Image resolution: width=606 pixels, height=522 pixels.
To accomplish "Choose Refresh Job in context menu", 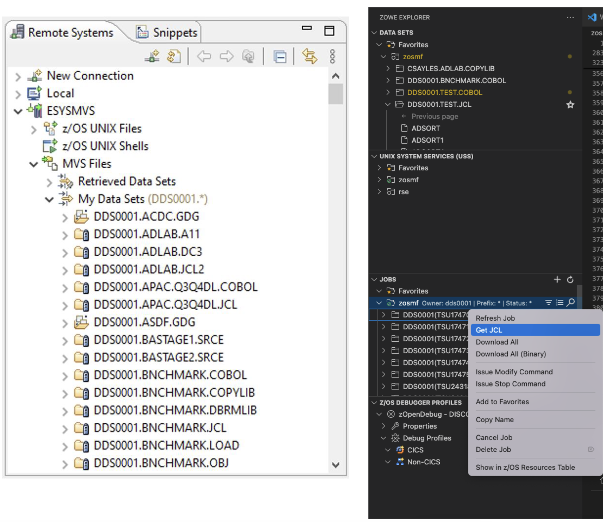I will 535,318.
